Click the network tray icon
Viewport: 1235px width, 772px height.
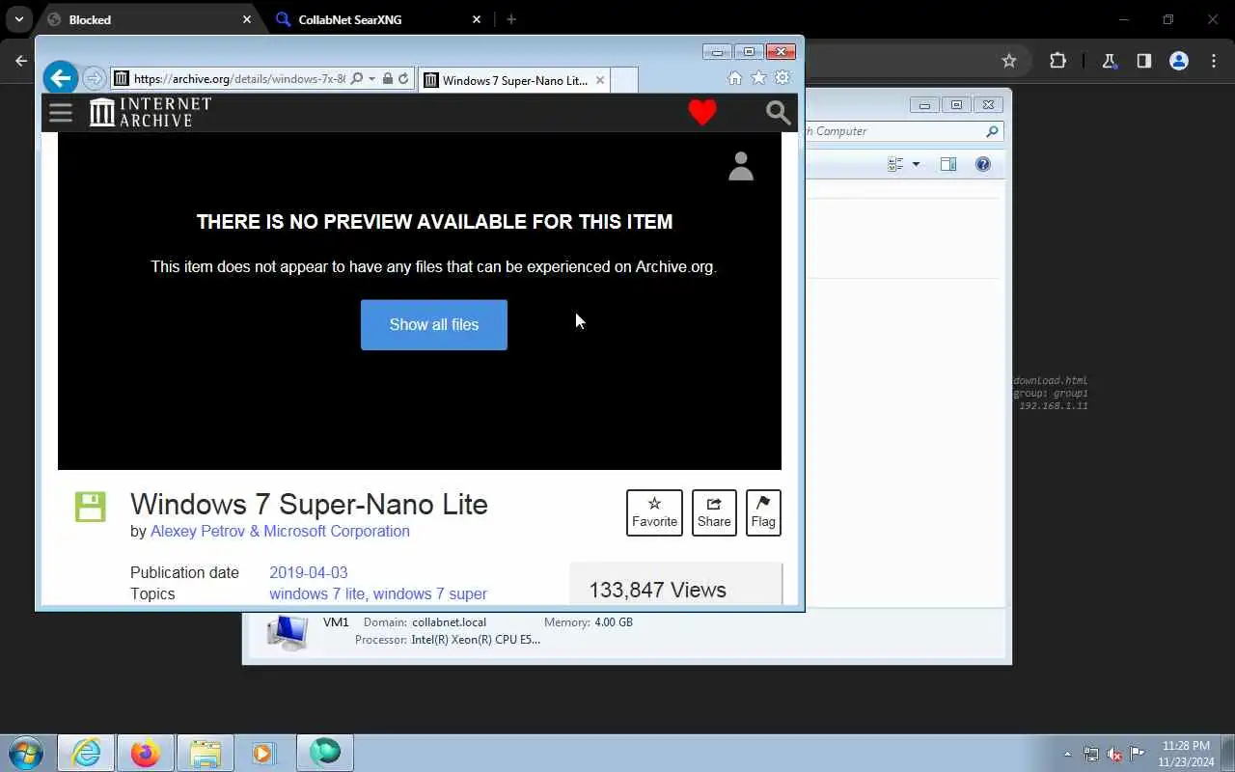tap(1091, 754)
